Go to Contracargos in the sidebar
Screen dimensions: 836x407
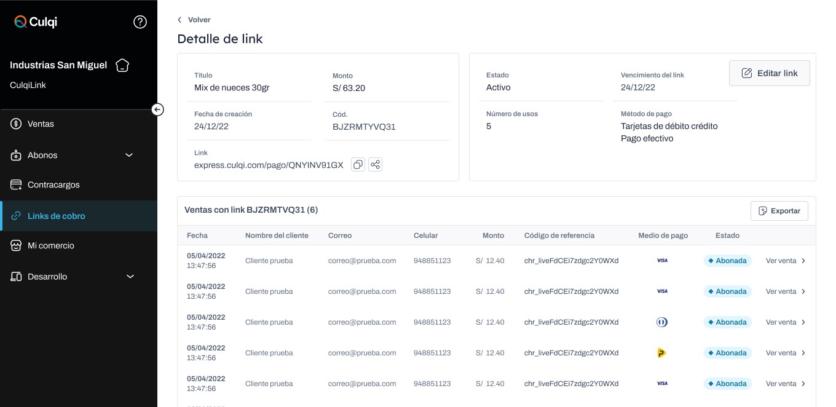53,185
